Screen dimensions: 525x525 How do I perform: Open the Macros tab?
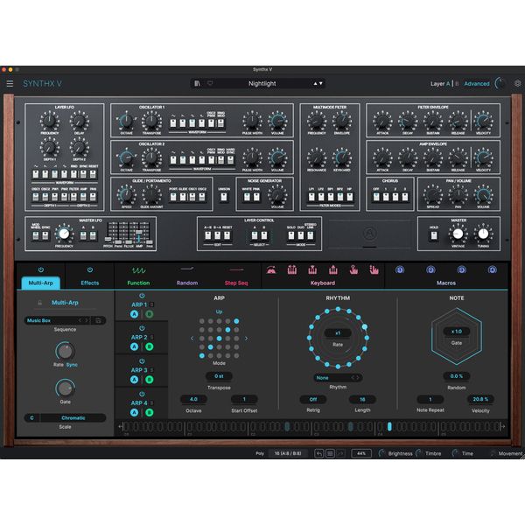[446, 283]
